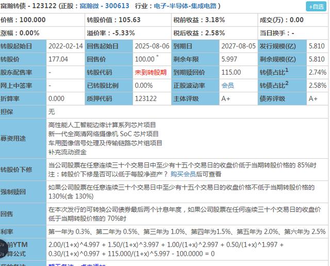
Task: Click the YTM formula text
Action: tap(166, 249)
